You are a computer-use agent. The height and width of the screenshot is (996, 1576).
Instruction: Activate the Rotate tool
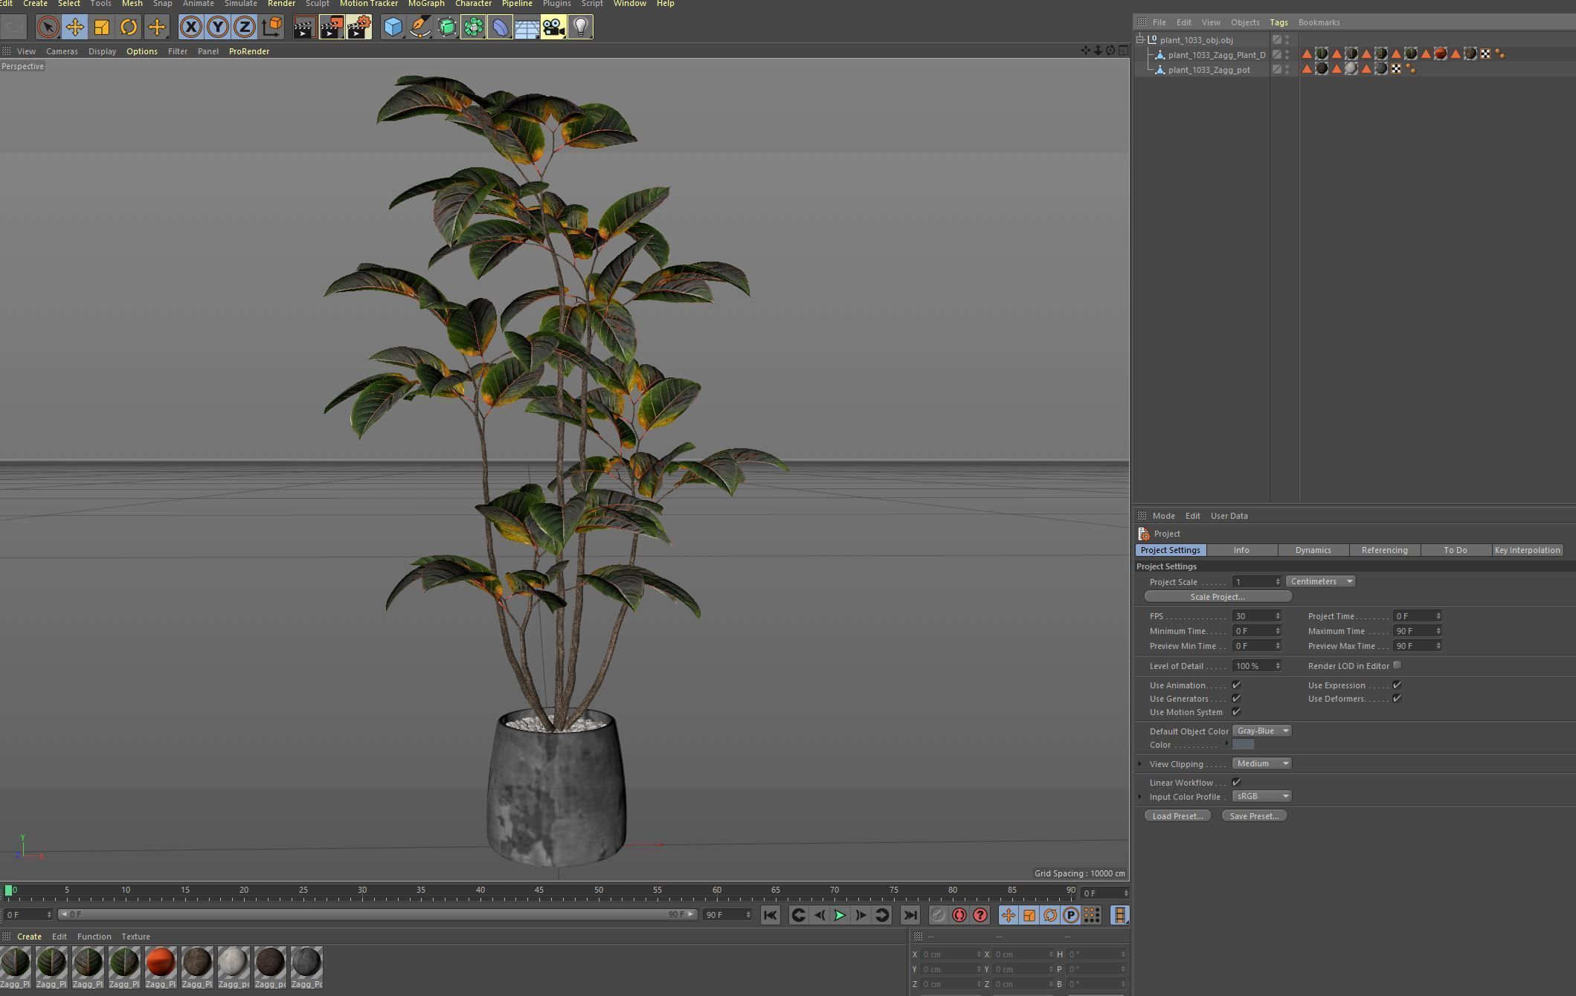point(128,28)
